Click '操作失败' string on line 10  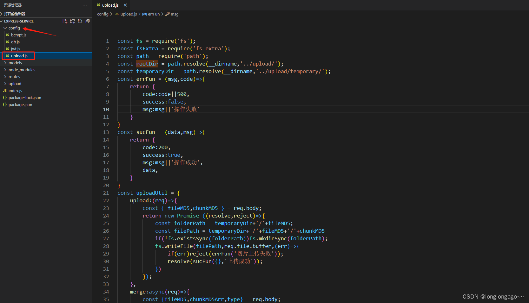pos(185,109)
